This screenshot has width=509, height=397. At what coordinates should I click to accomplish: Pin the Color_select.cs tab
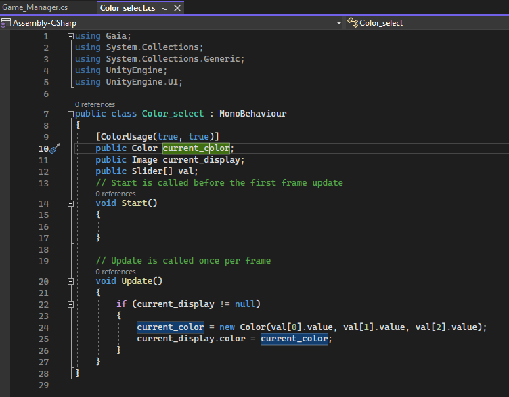[x=165, y=8]
